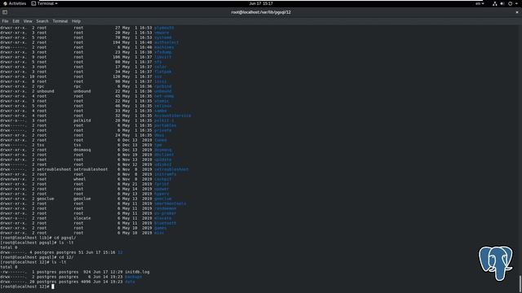Click the blue 'misc' directory name
The width and height of the screenshot is (522, 293).
click(x=159, y=233)
